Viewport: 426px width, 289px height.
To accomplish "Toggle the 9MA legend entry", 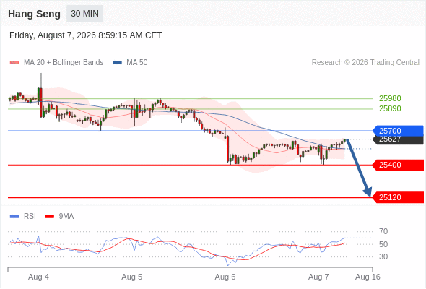I will coord(59,217).
